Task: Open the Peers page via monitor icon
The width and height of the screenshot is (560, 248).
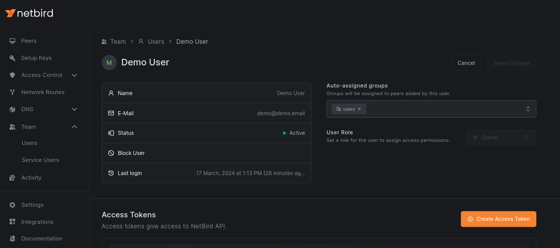Action: click(13, 41)
